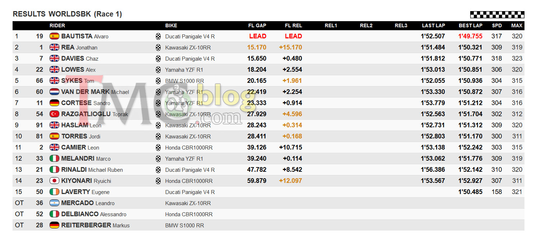Viewport: 541px width, 246px height.
Task: Select rider name VAN DER MARK Michael
Action: pos(95,92)
